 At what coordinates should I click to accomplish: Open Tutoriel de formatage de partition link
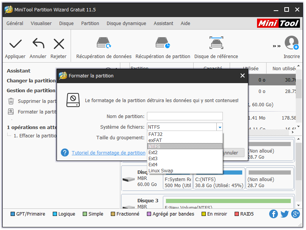pyautogui.click(x=109, y=153)
